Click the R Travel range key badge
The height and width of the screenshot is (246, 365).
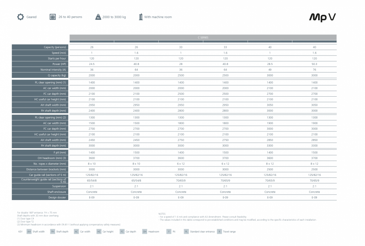tap(219, 231)
